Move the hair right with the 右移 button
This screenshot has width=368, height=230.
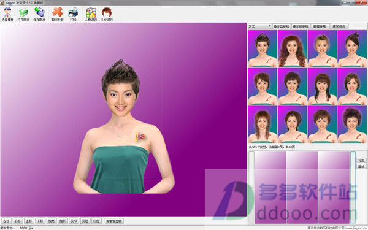[18, 221]
